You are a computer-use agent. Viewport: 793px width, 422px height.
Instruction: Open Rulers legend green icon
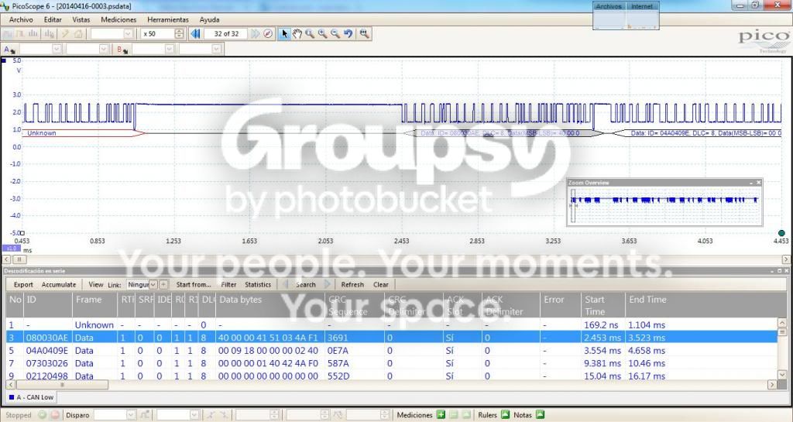click(505, 415)
